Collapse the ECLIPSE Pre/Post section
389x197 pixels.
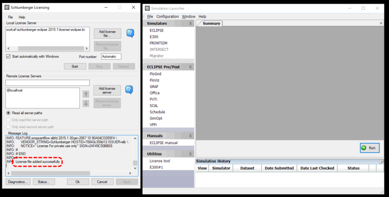(x=190, y=67)
